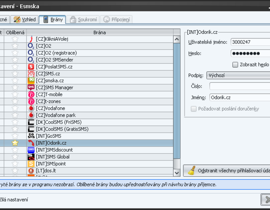Click the Oblíbená column header
The height and width of the screenshot is (210, 270).
[15, 32]
